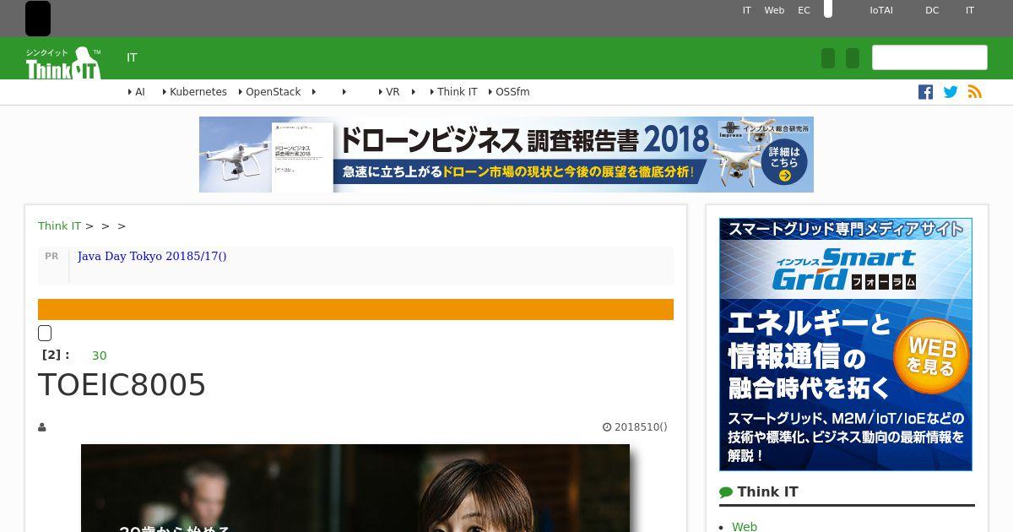Click the green 30 series link
Viewport: 1013px width, 532px height.
(100, 356)
